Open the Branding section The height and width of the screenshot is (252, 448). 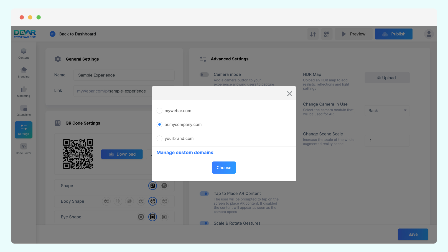tap(23, 72)
